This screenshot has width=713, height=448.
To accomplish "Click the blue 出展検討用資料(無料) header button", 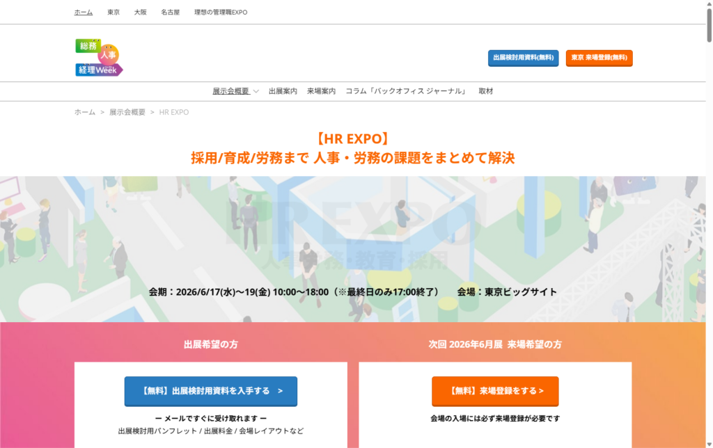I will [523, 58].
